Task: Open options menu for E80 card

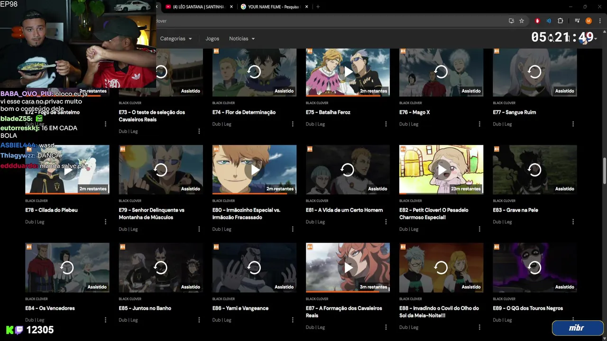Action: coord(293,229)
